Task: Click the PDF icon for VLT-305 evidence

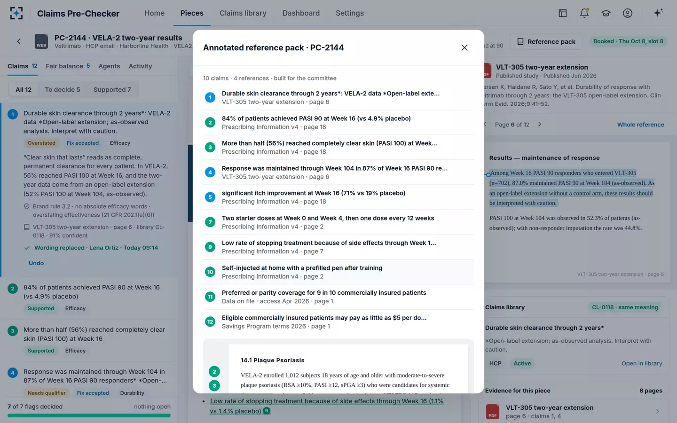Action: [x=492, y=412]
